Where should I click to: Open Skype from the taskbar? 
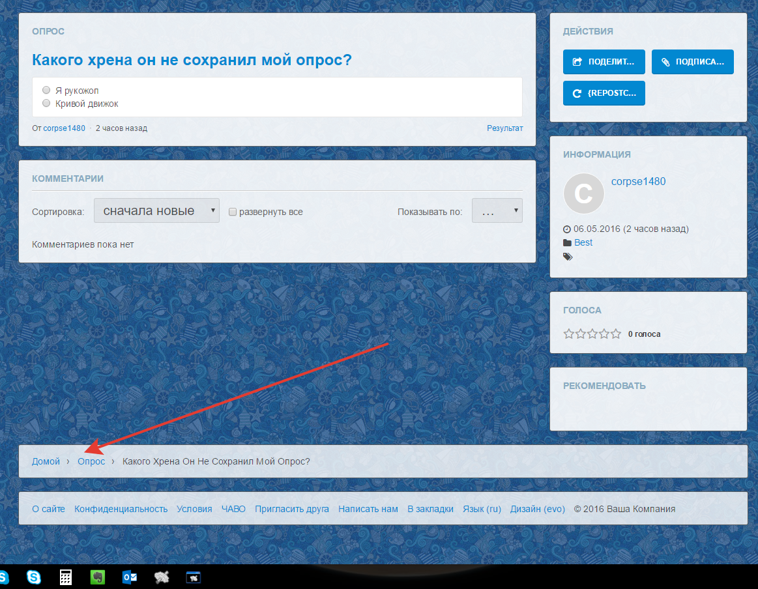point(34,577)
